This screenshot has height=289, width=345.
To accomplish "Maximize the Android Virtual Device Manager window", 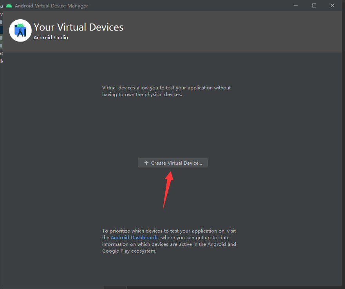I will click(314, 6).
